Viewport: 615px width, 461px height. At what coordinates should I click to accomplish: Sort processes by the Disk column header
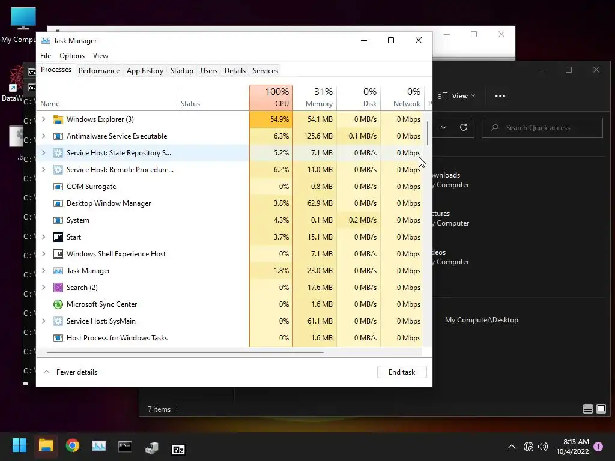click(359, 98)
